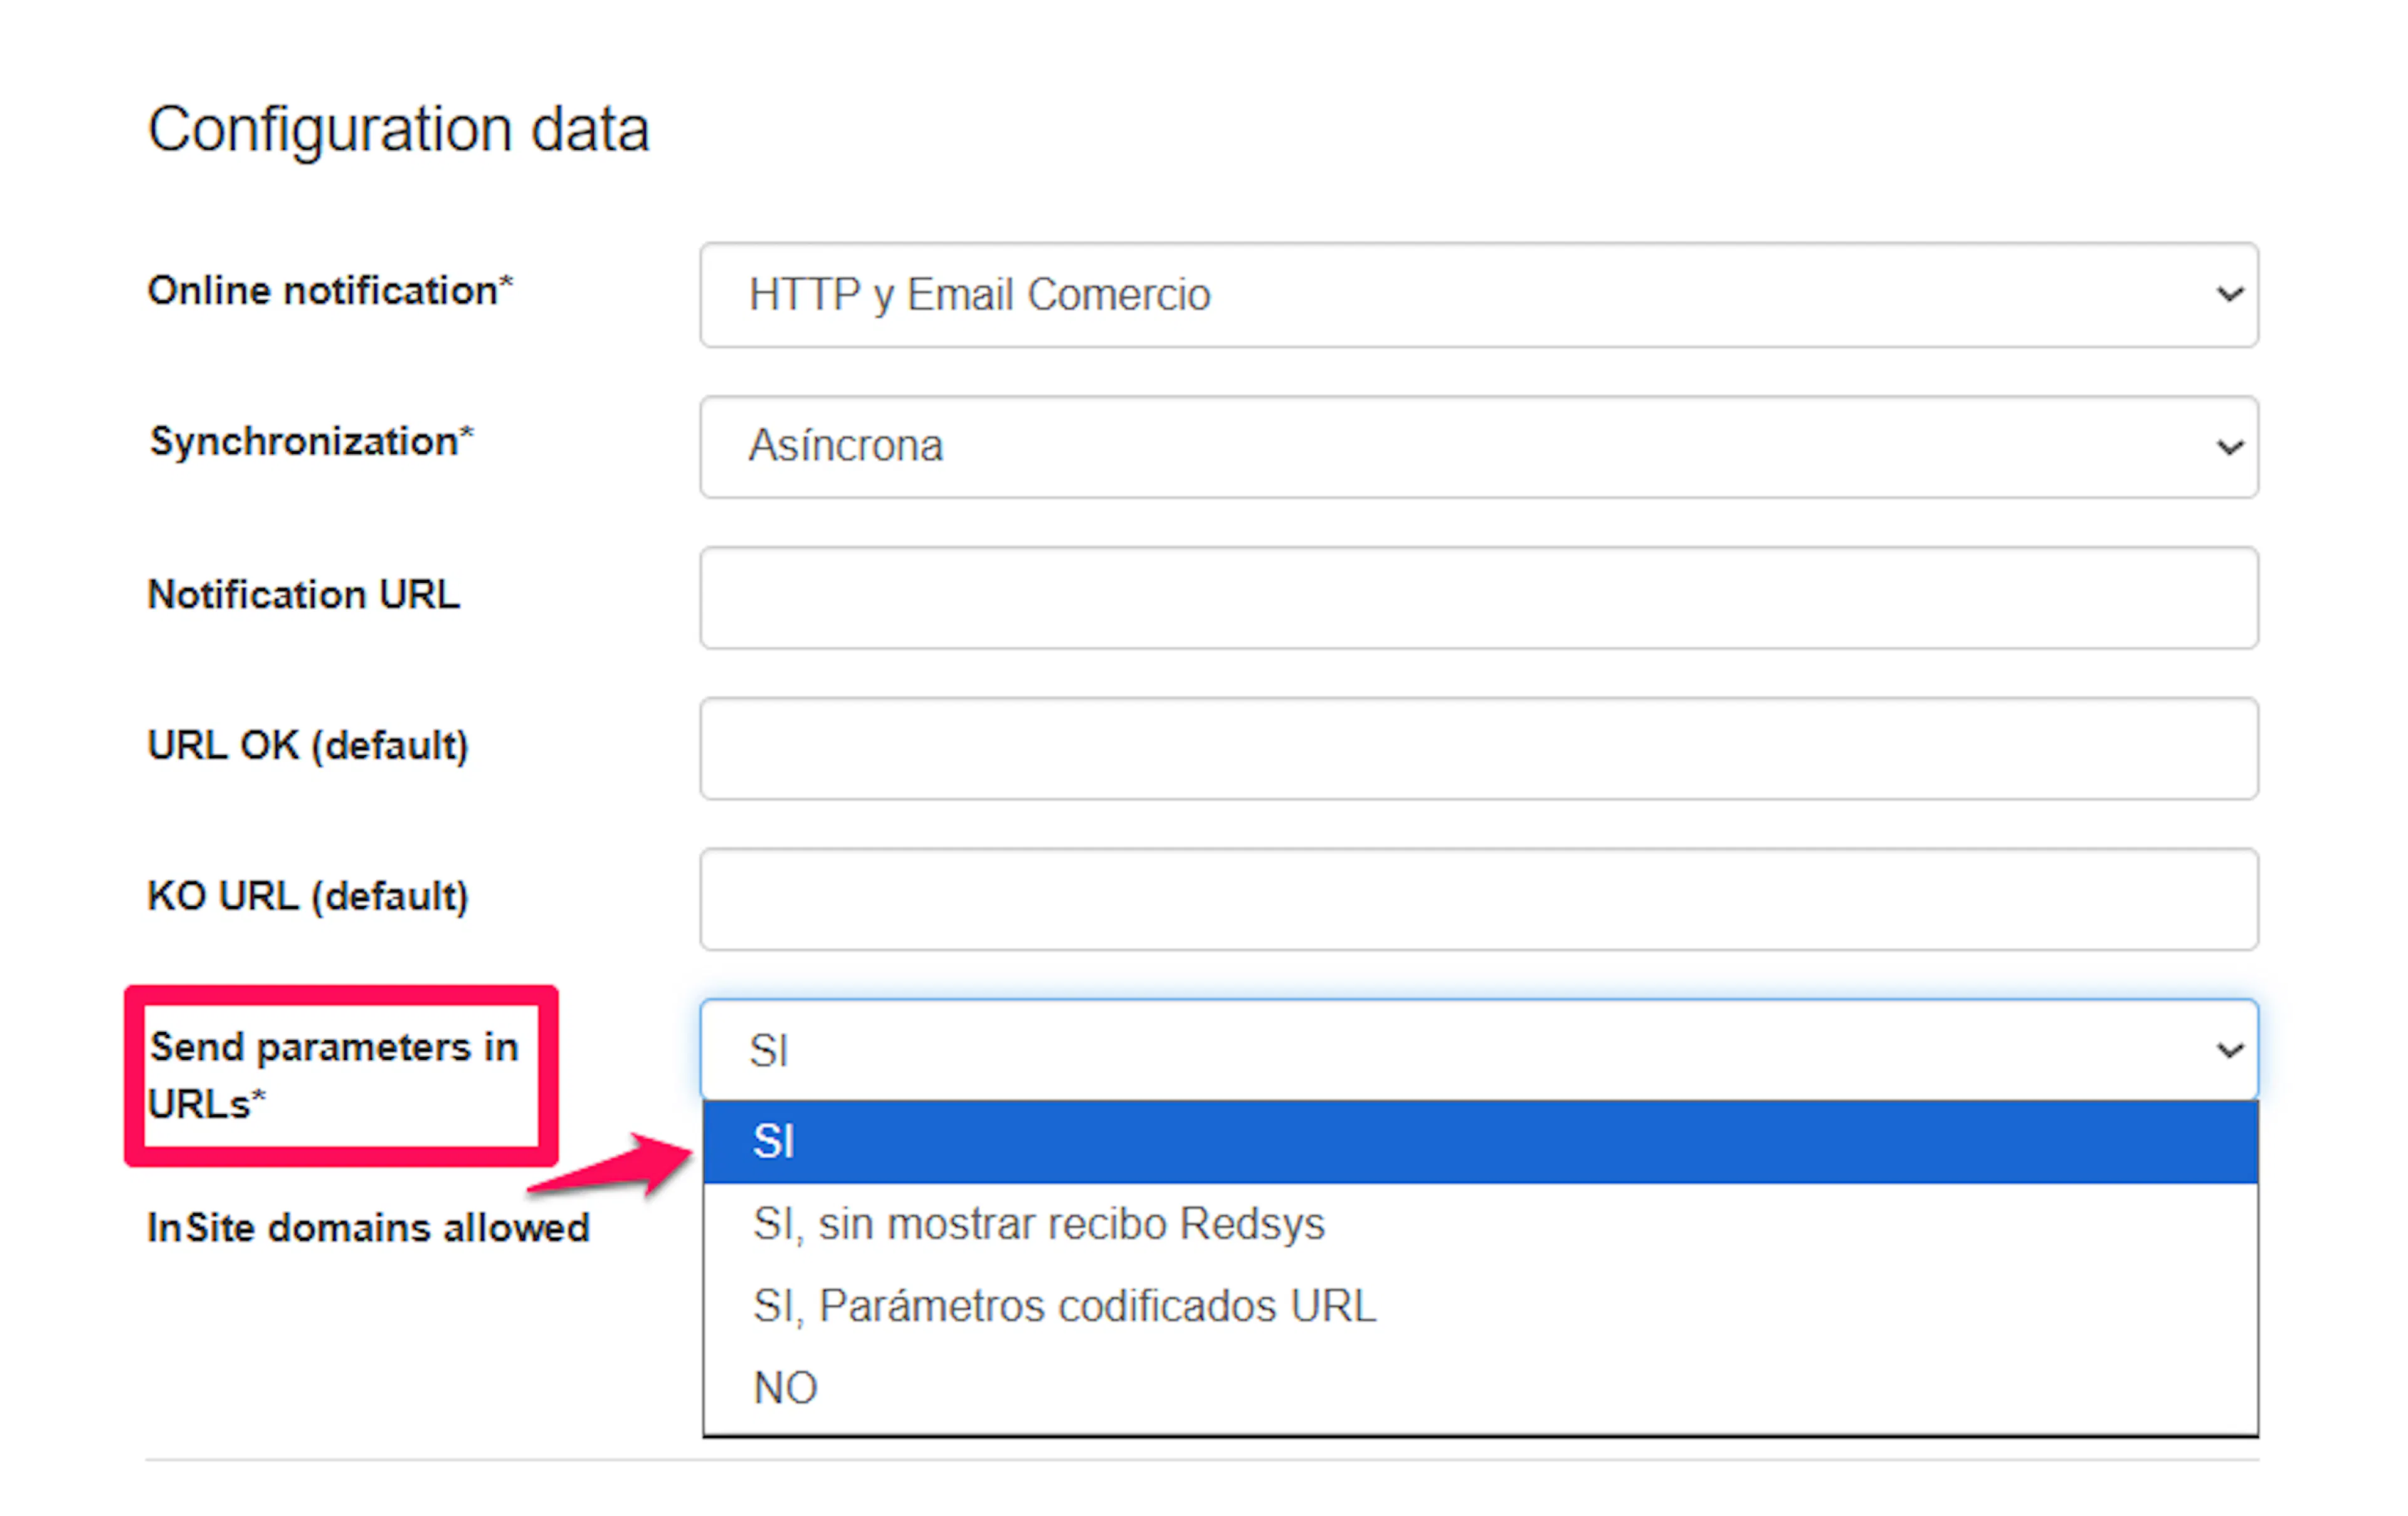Collapse the Send parameters 'SI' select box

tap(1479, 1049)
